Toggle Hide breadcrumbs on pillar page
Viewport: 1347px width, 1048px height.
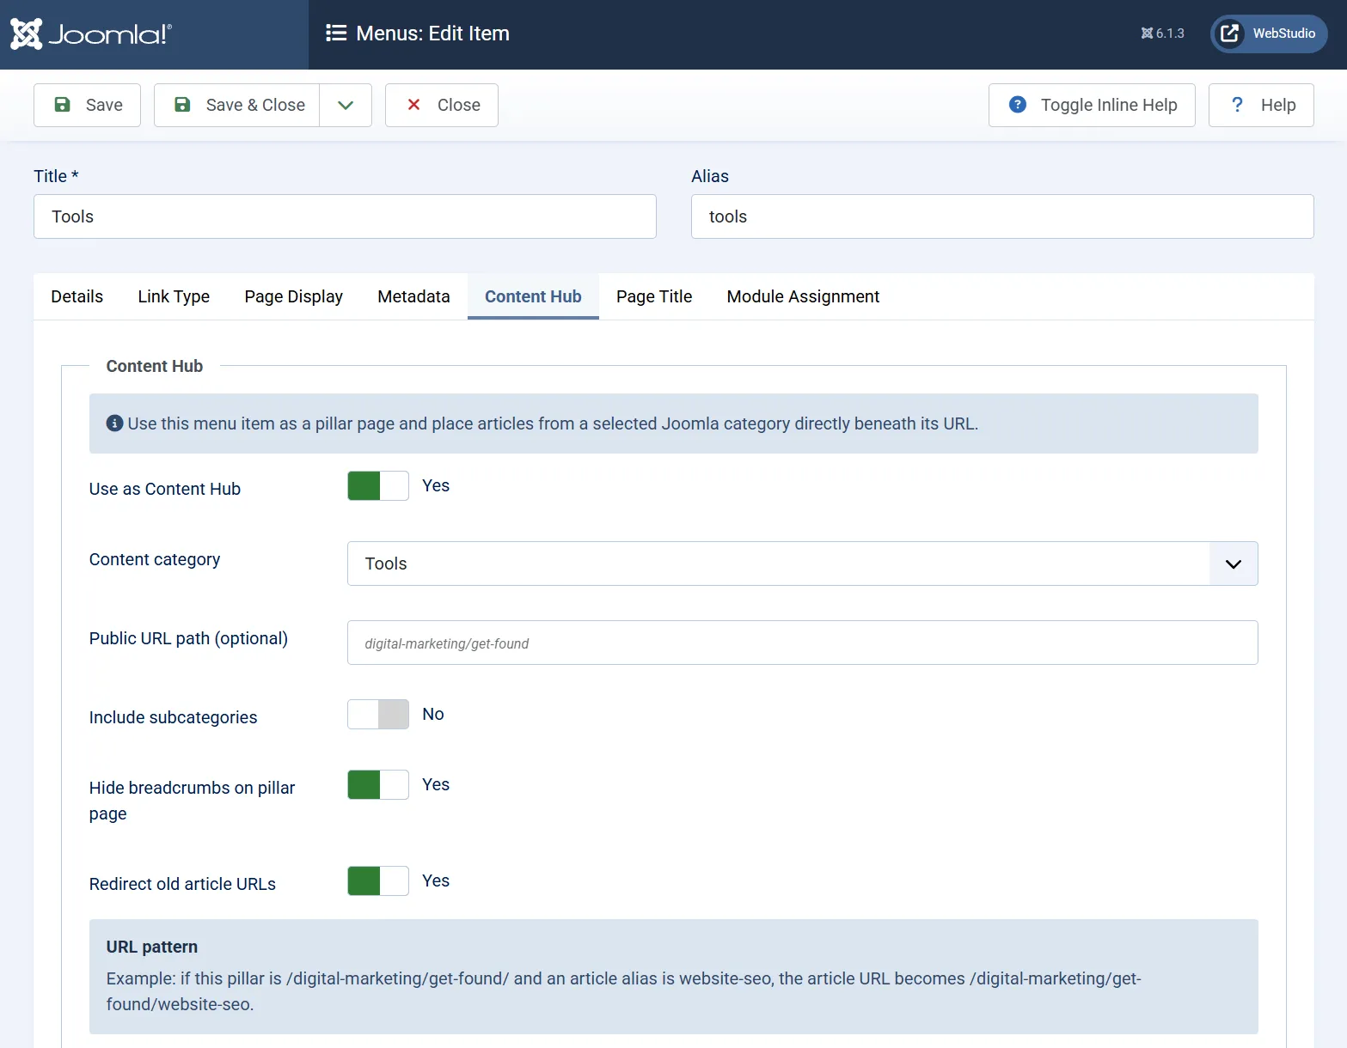click(378, 784)
